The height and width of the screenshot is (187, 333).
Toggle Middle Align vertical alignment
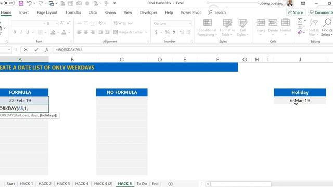tap(86, 23)
